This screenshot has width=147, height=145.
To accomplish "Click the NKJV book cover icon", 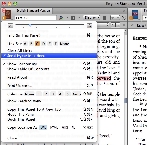I will (x=135, y=14).
